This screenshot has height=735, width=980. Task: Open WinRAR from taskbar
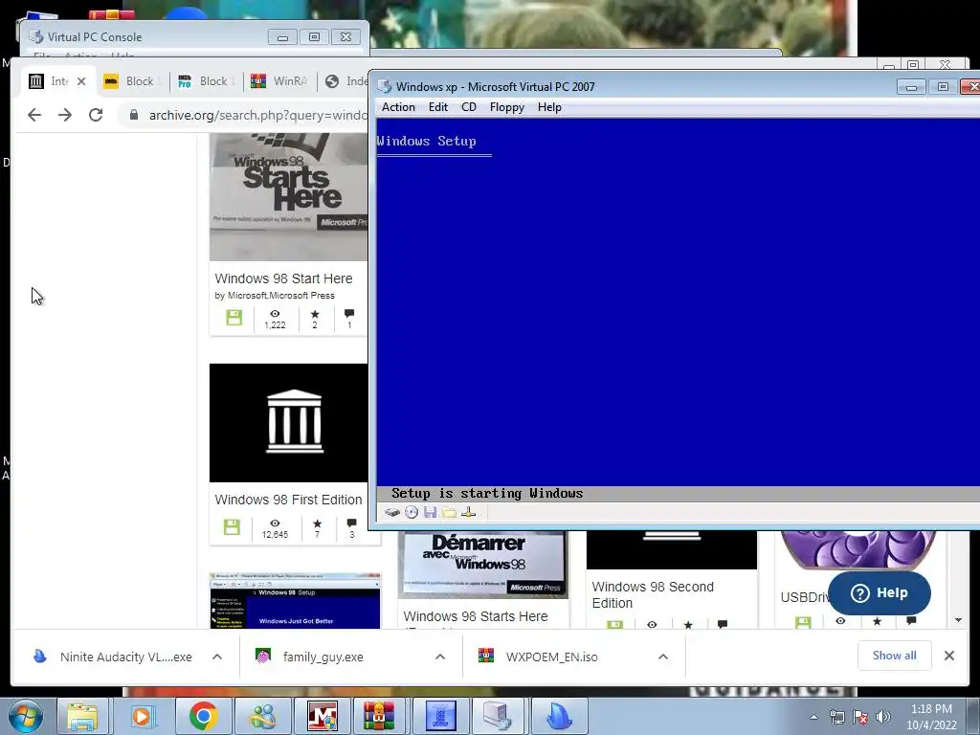(x=379, y=716)
